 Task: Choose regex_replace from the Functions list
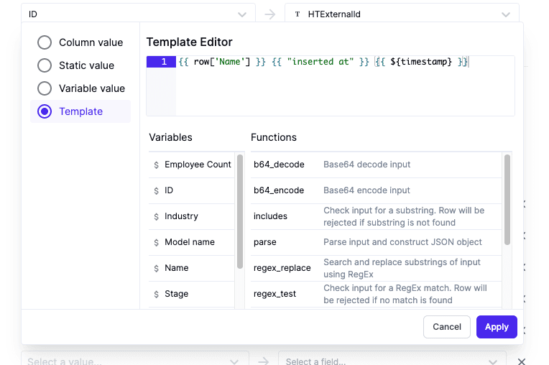(x=282, y=268)
